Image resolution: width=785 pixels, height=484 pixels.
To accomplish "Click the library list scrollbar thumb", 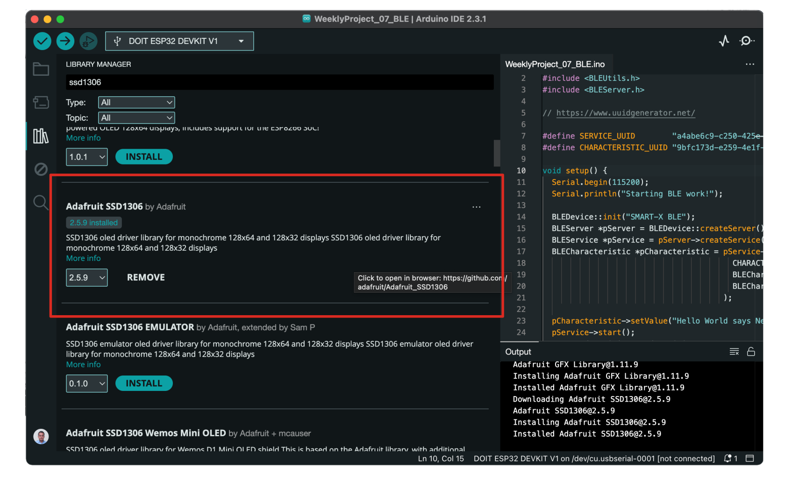I will [x=497, y=153].
